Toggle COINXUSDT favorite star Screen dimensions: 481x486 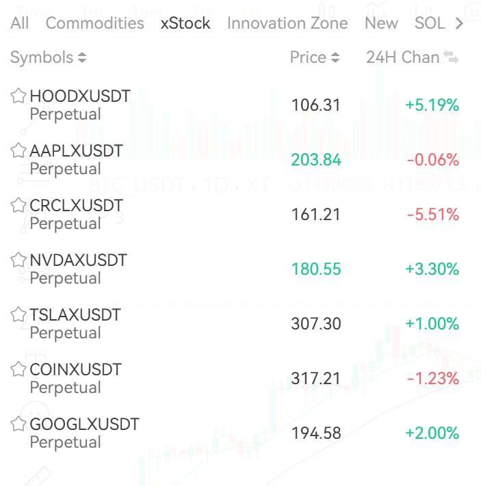(18, 369)
